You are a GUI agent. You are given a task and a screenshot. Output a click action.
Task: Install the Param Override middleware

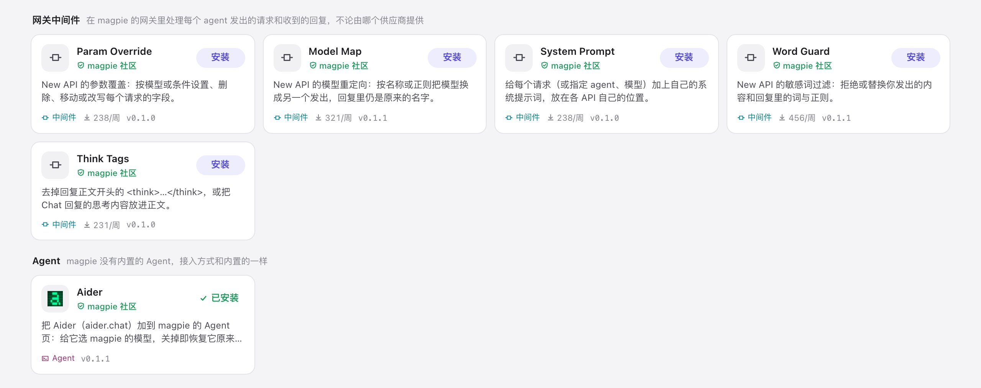click(x=220, y=58)
